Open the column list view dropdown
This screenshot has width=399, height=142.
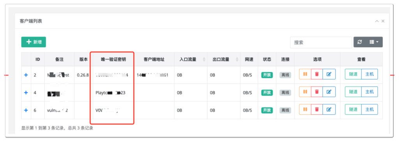click(374, 42)
